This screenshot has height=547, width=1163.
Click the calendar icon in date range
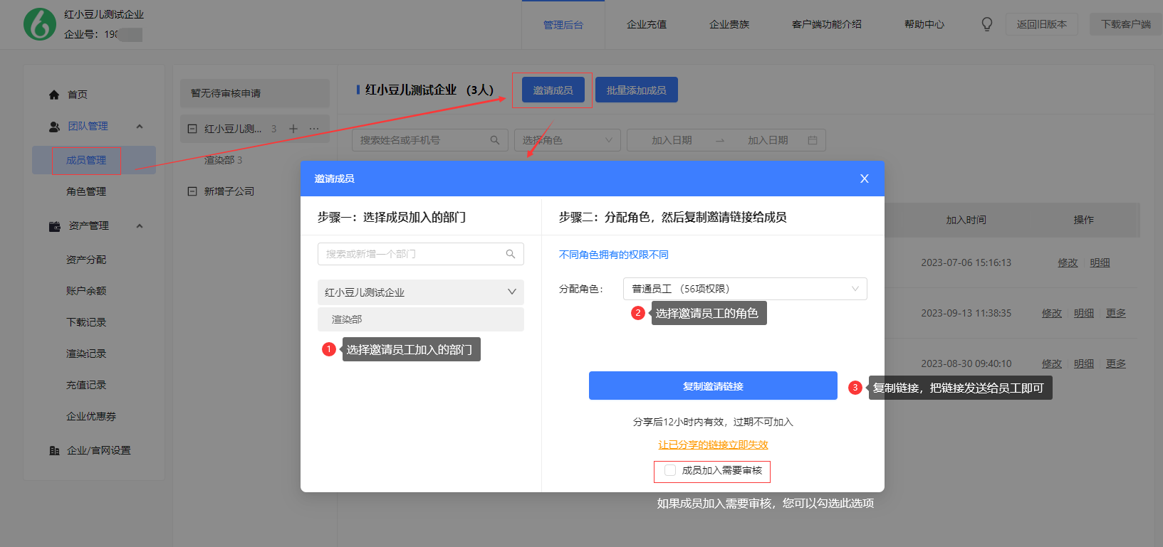(x=813, y=140)
